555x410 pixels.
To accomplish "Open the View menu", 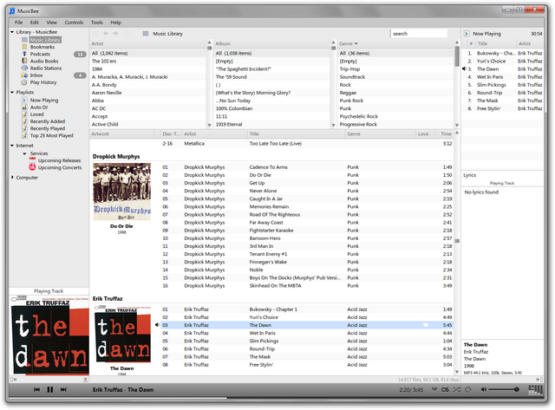I will pyautogui.click(x=52, y=23).
